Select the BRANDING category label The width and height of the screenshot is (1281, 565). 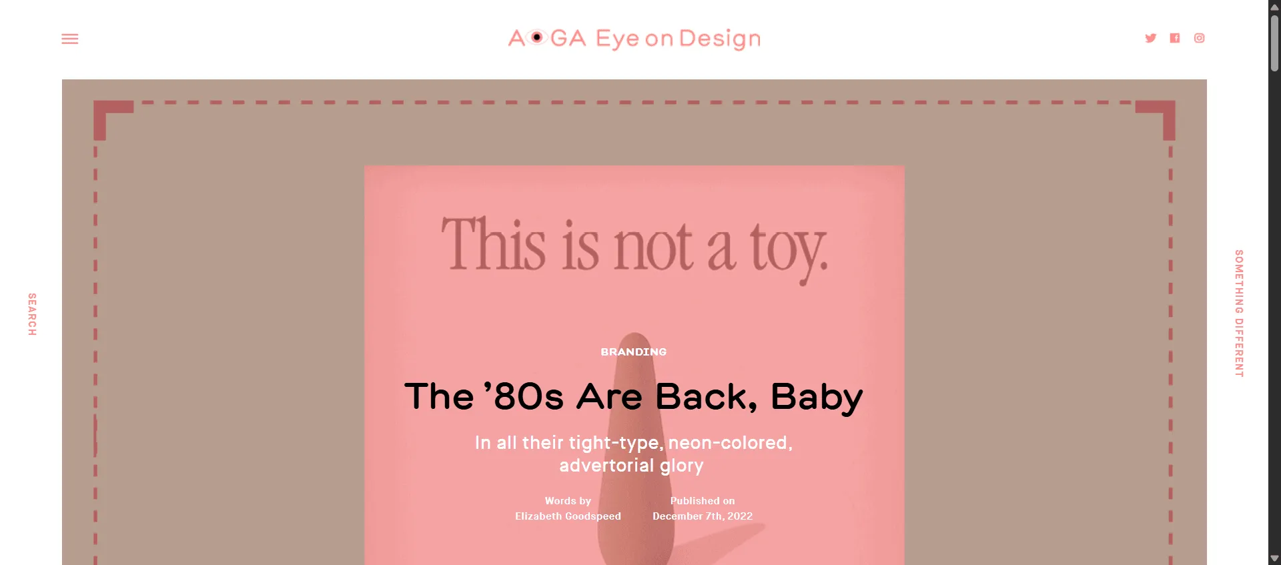[634, 352]
